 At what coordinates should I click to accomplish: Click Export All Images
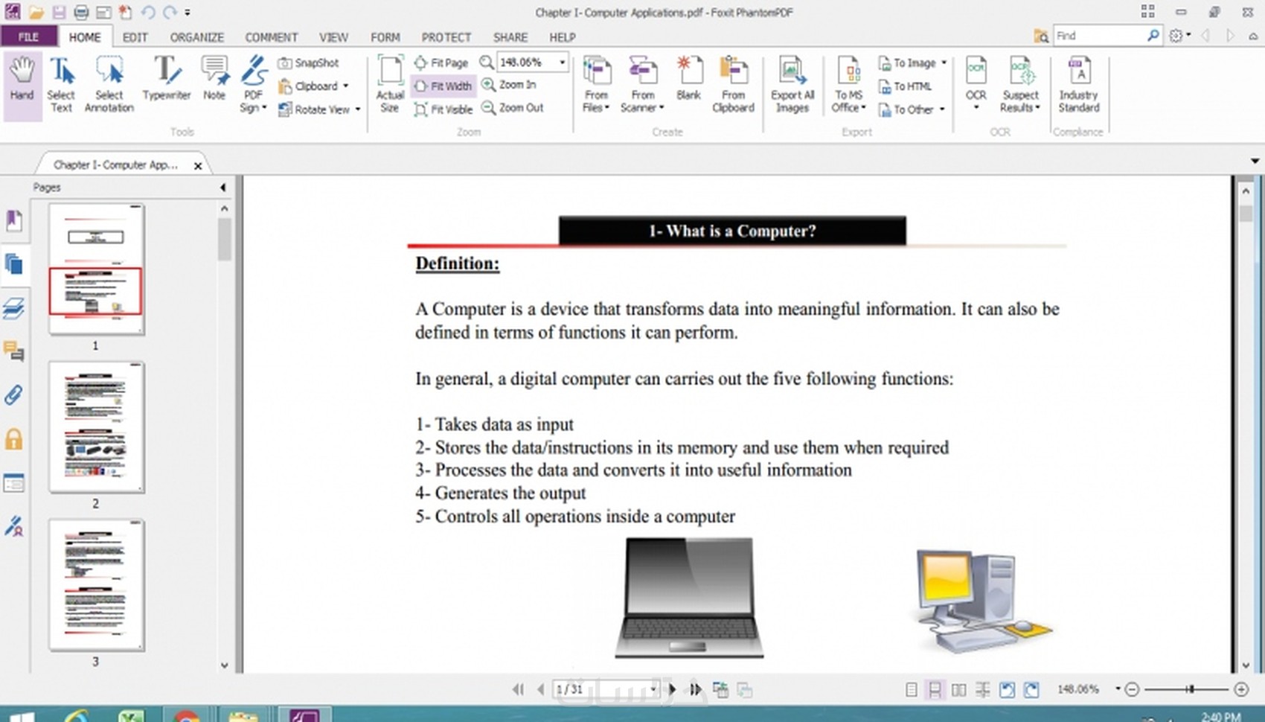(792, 84)
